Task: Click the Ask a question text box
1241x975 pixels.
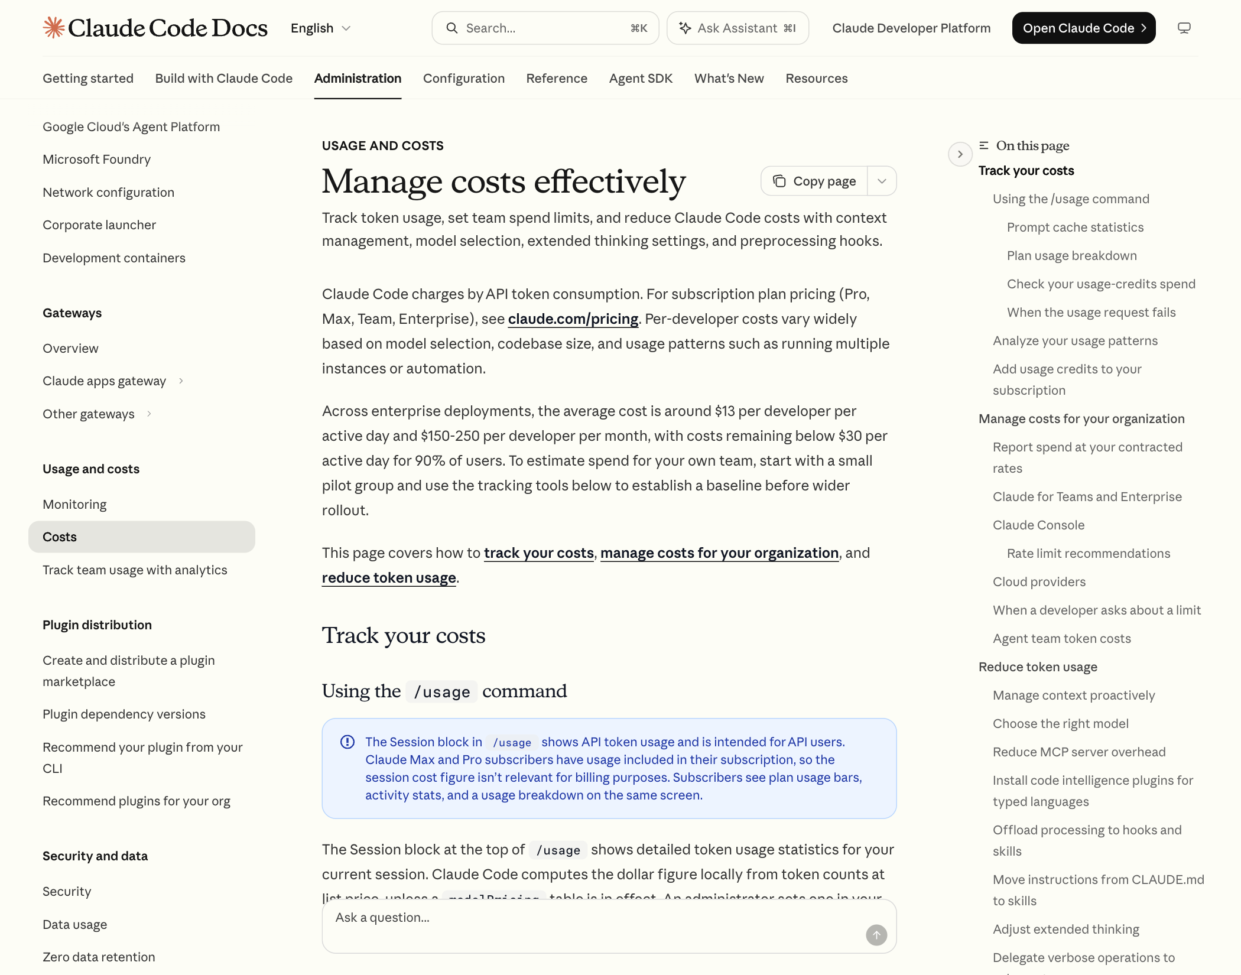Action: tap(609, 926)
